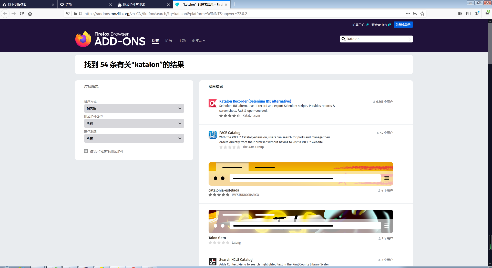This screenshot has width=492, height=268.
Task: Save page to Pocket
Action: 415,14
